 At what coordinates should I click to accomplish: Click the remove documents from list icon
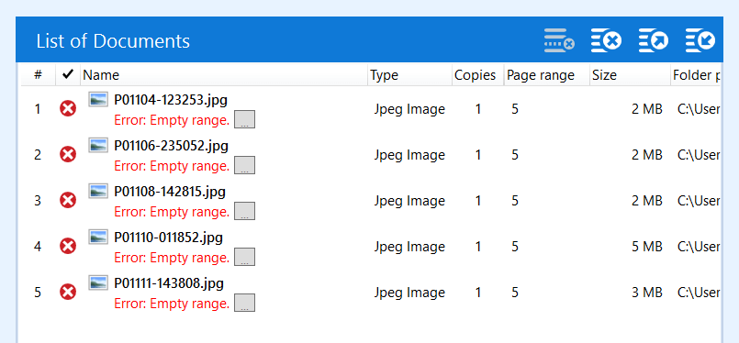point(606,40)
